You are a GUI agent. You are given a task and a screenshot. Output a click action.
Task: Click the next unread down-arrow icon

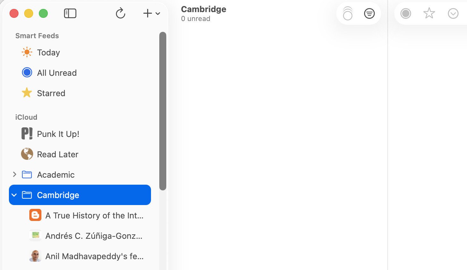pos(453,14)
